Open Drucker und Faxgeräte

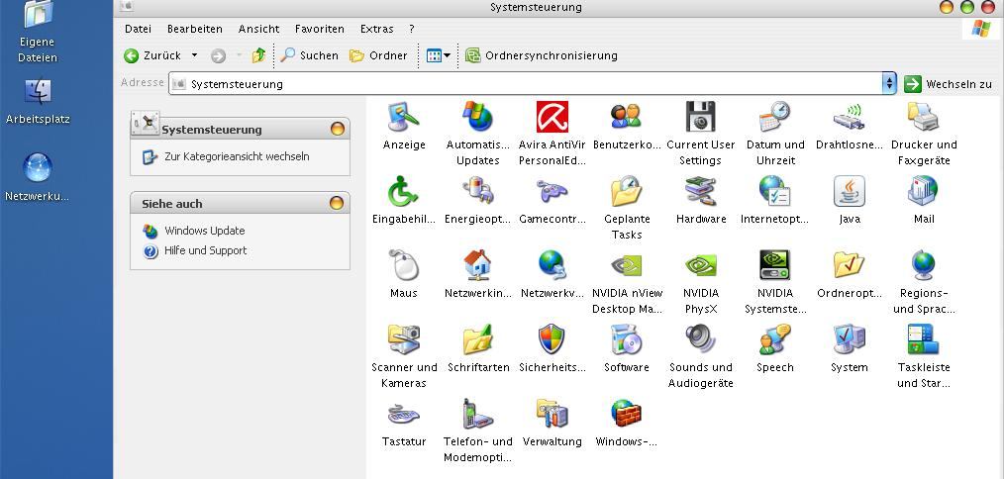(924, 117)
